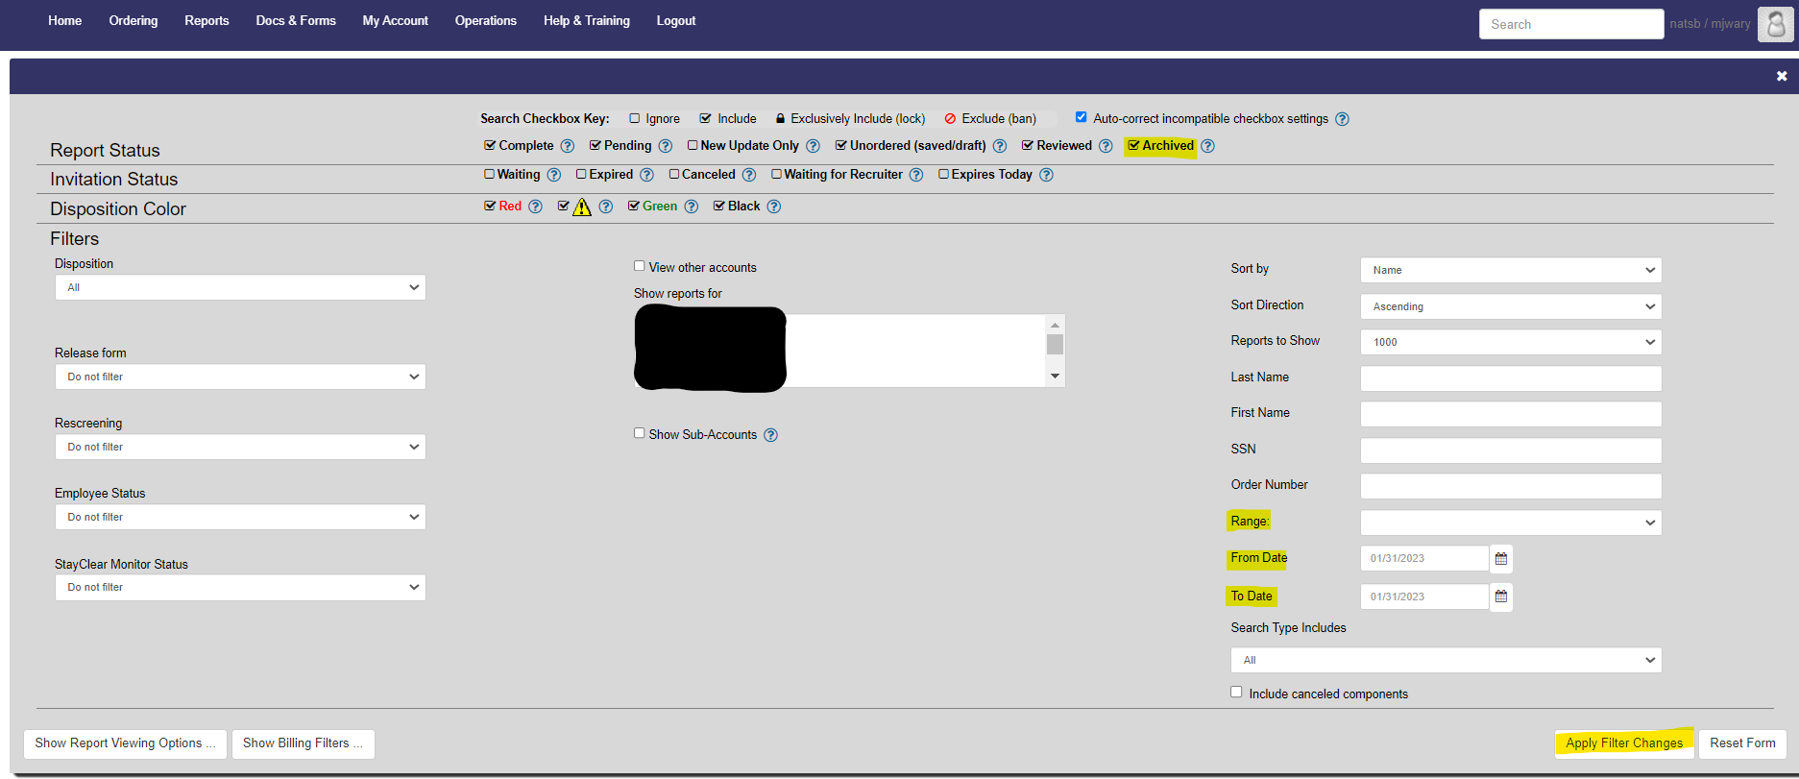Open the Rescreening dropdown
The width and height of the screenshot is (1799, 779).
[240, 447]
